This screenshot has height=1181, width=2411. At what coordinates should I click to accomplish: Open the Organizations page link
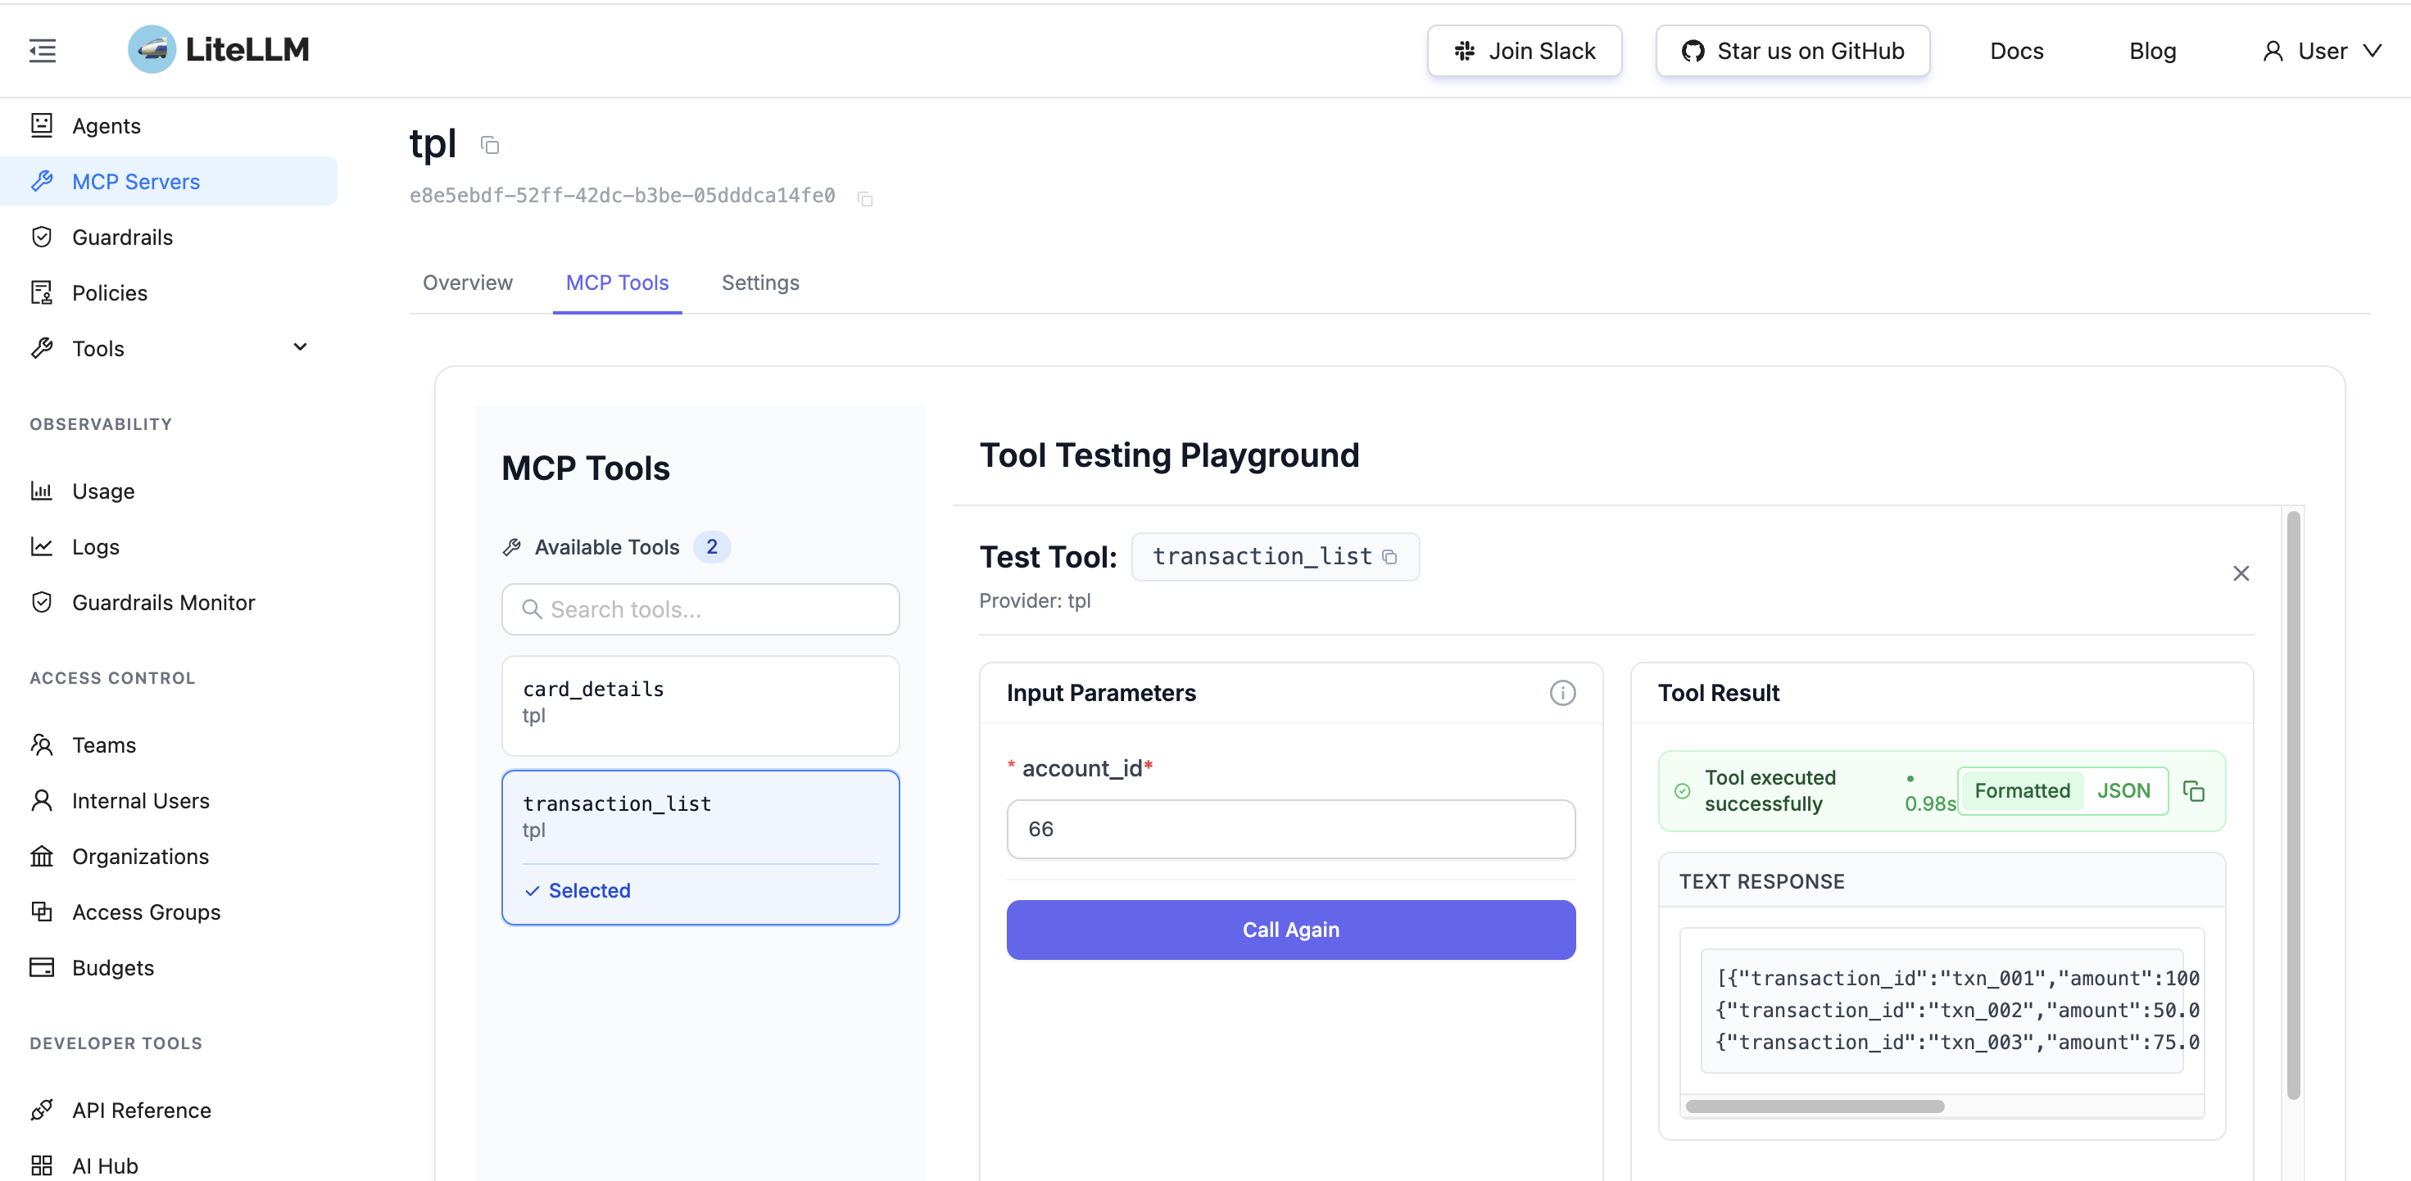click(x=169, y=857)
